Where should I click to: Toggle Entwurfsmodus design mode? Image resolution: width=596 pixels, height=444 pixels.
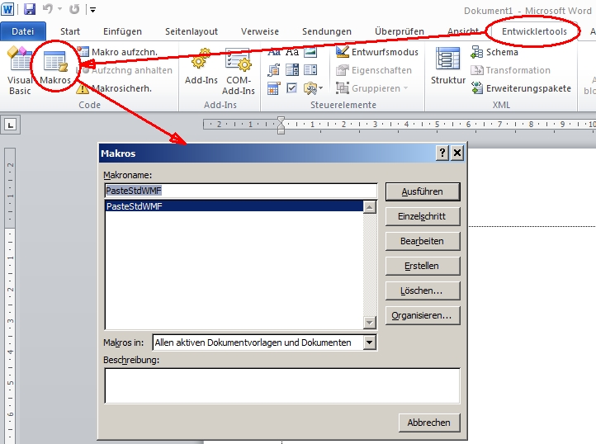(x=377, y=52)
